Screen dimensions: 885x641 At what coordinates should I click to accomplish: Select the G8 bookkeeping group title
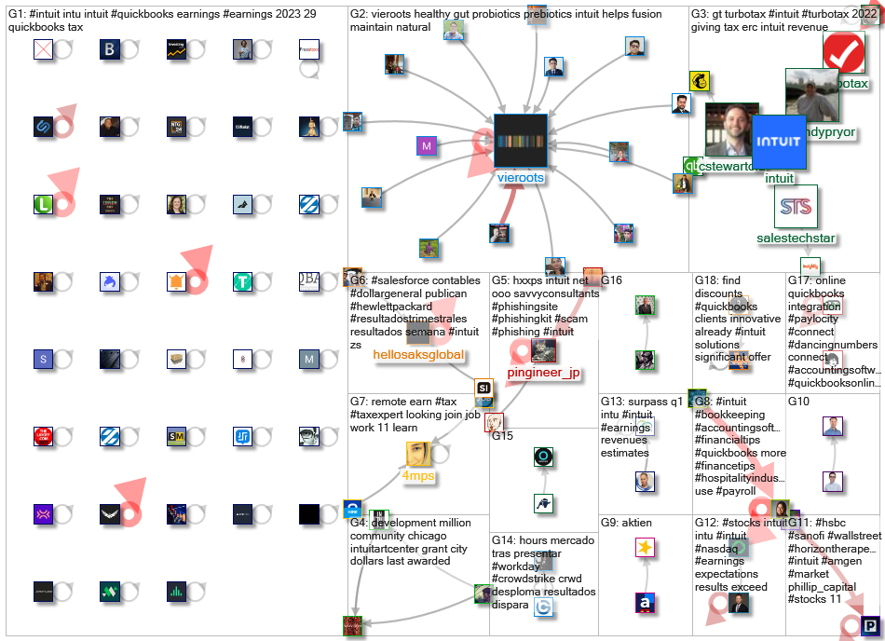pyautogui.click(x=740, y=446)
